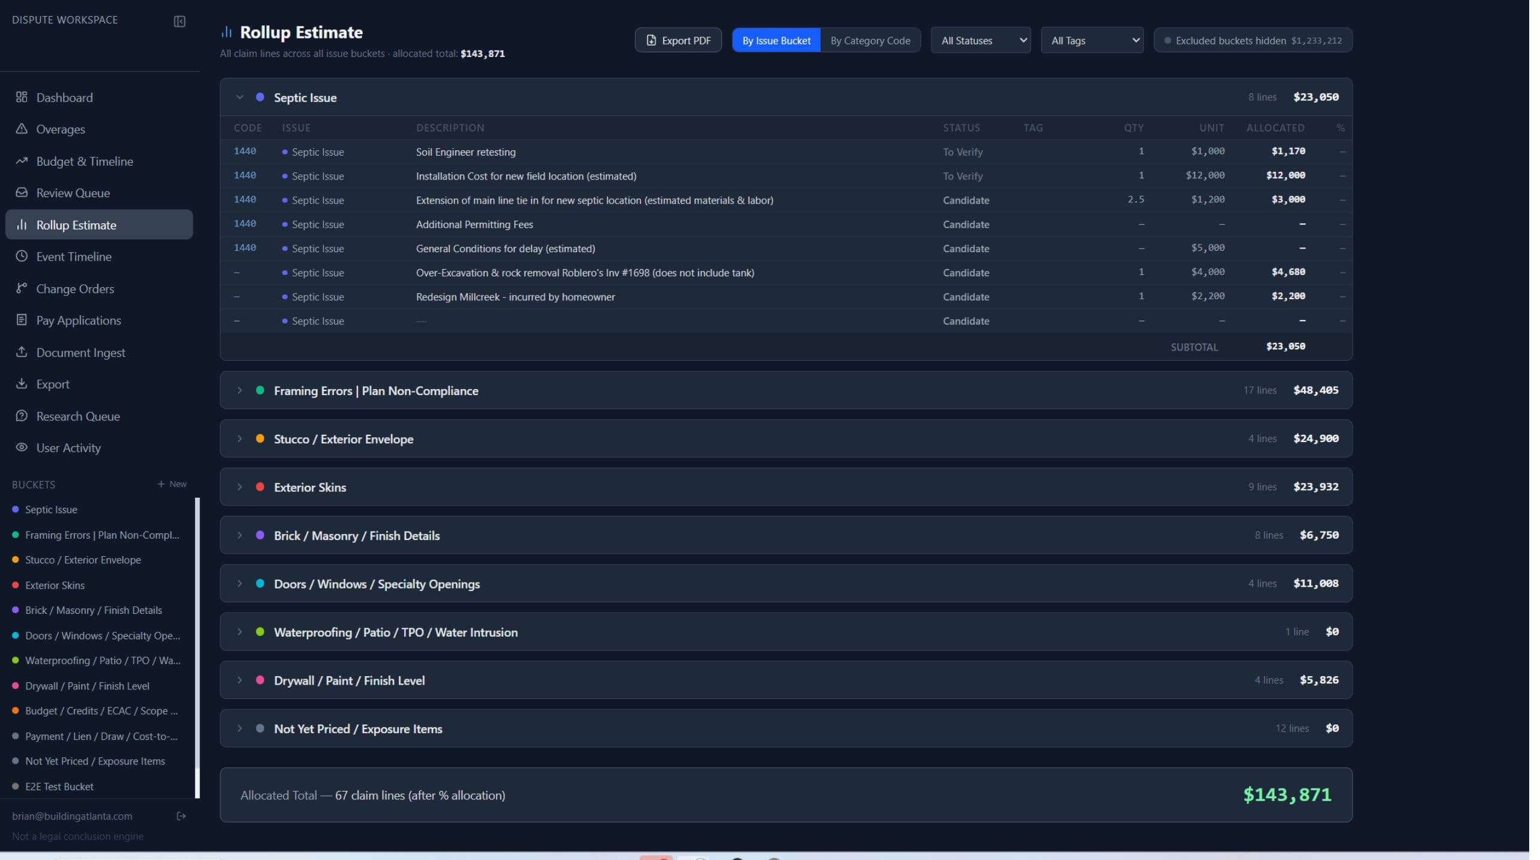Viewport: 1540px width, 860px height.
Task: Go to the Overages page
Action: pyautogui.click(x=99, y=129)
